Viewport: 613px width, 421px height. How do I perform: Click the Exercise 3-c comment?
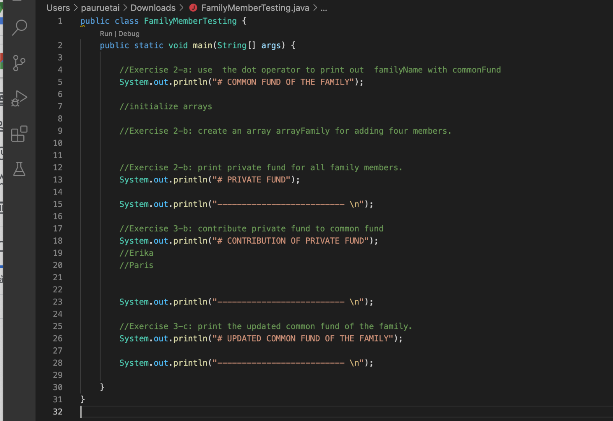coord(266,326)
